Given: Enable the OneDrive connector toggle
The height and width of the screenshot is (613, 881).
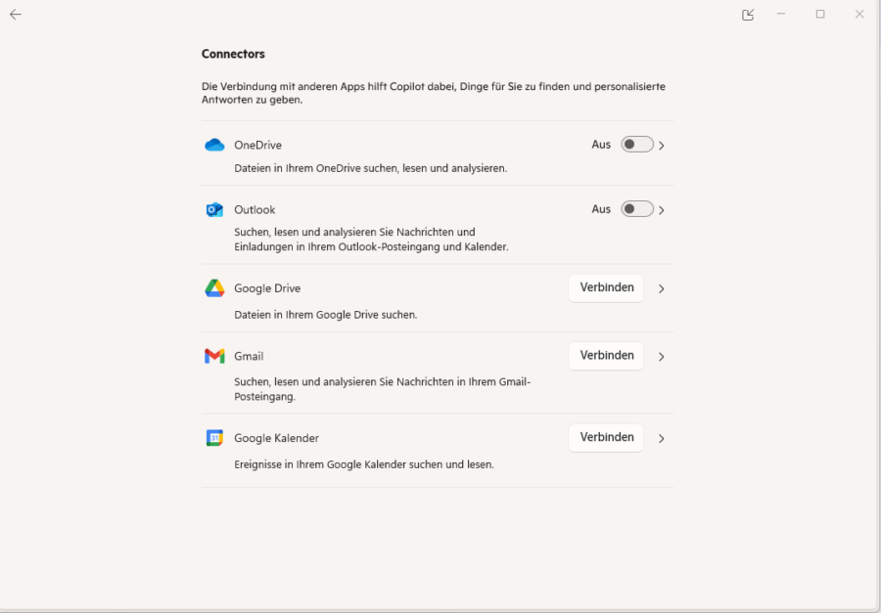Looking at the screenshot, I should [x=637, y=145].
